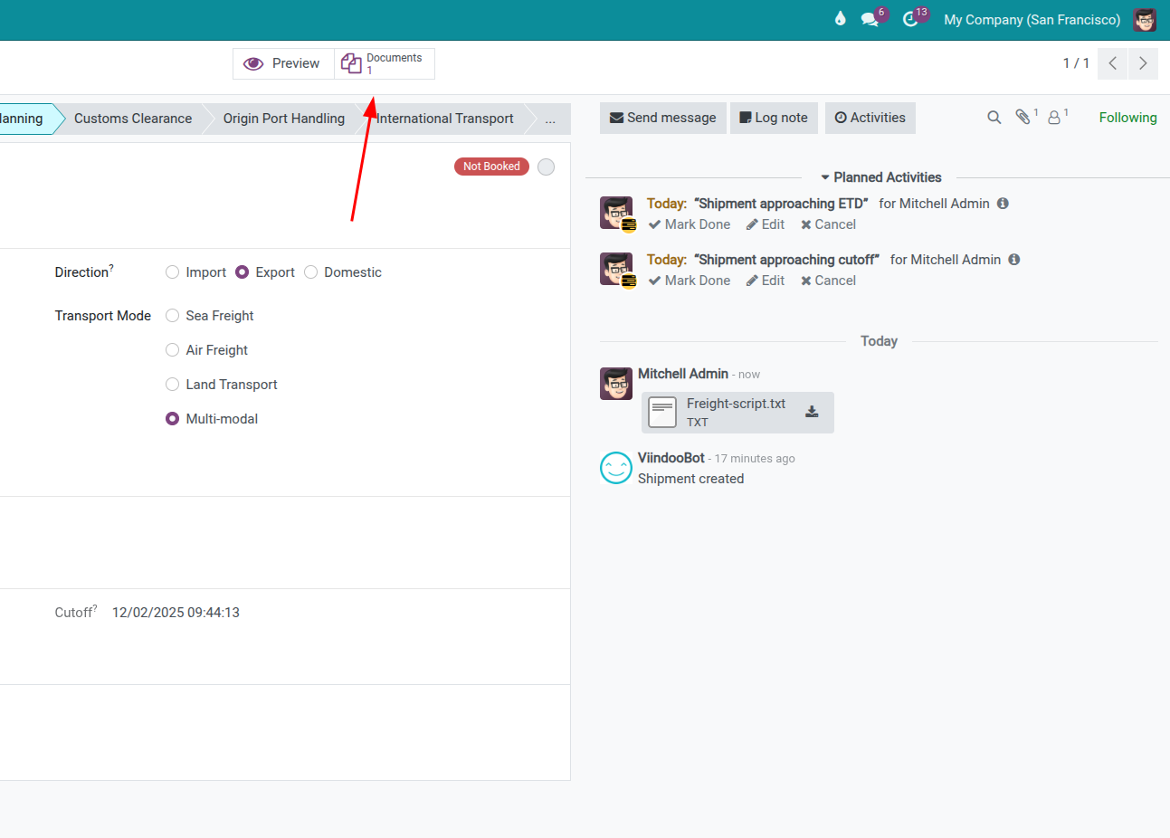
Task: Open the followers person icon
Action: (1054, 118)
